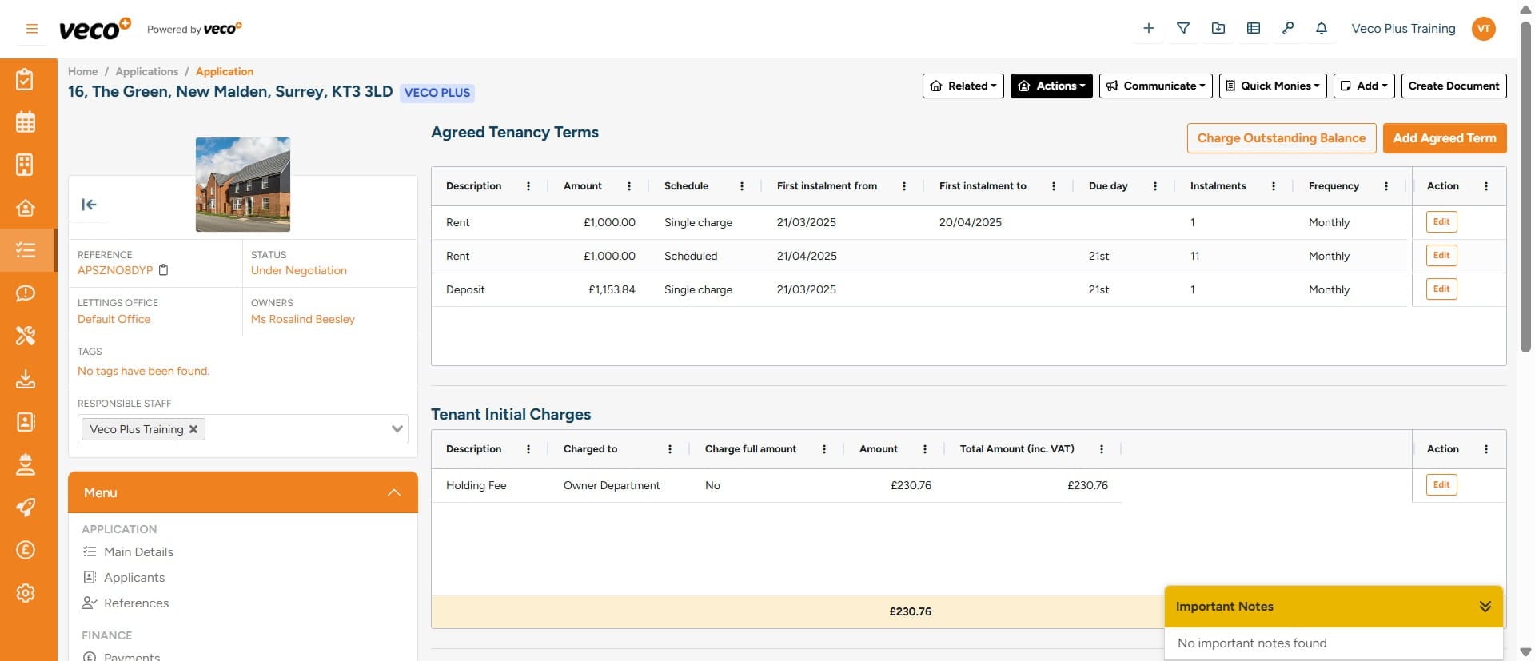Click Charge Outstanding Balance button

click(1281, 138)
